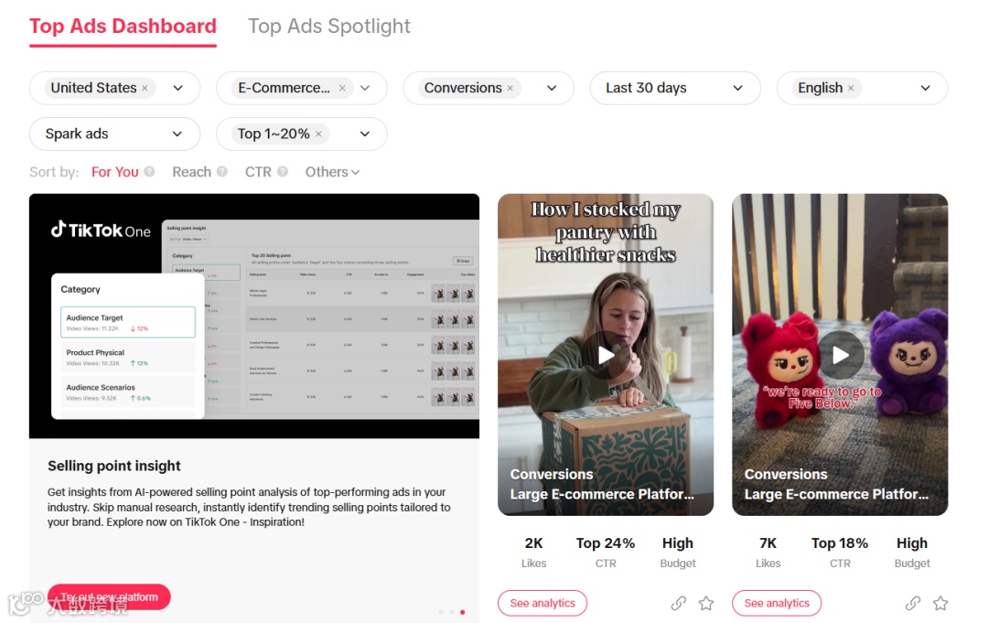Click the help icon beside Reach sort
Viewport: 988px width, 623px height.
click(x=222, y=171)
